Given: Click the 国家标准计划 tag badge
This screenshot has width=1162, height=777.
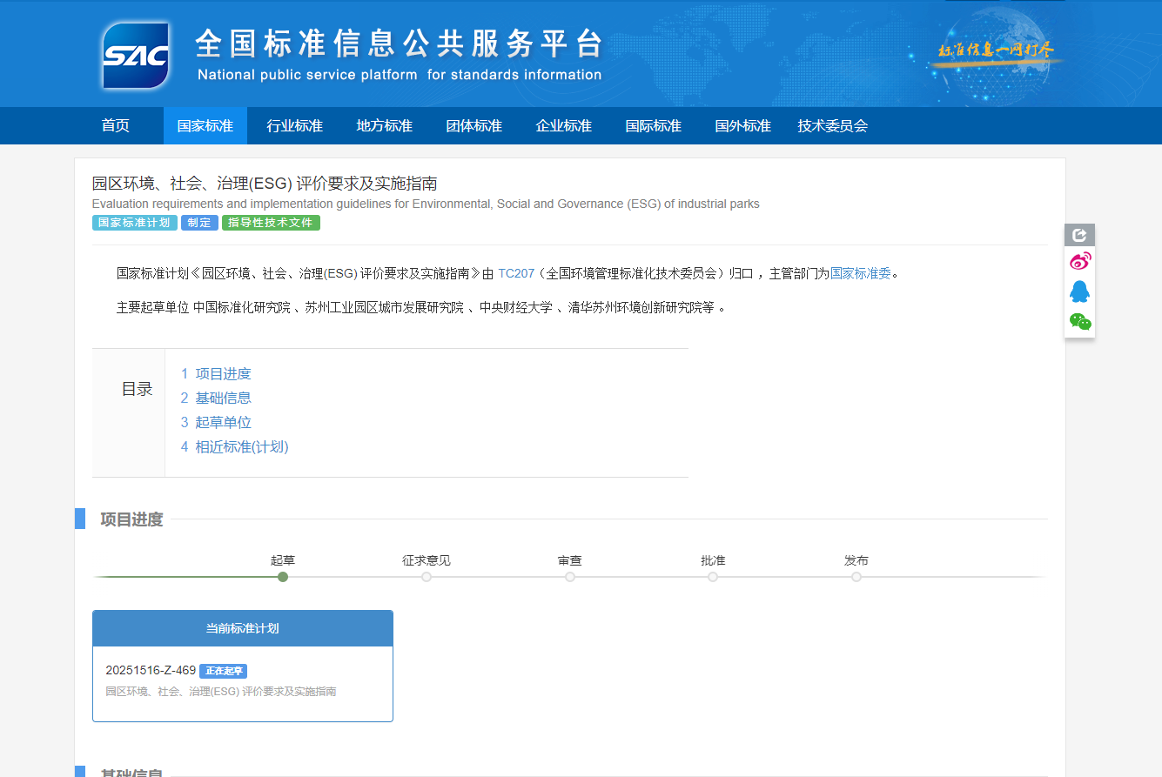Looking at the screenshot, I should (x=134, y=223).
